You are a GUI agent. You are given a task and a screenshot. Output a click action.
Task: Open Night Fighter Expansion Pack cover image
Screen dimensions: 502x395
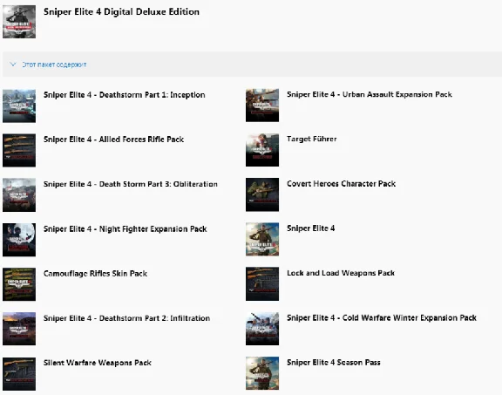pyautogui.click(x=19, y=240)
